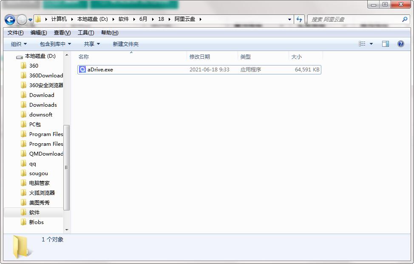Open the view options dropdown arrow

(x=371, y=44)
